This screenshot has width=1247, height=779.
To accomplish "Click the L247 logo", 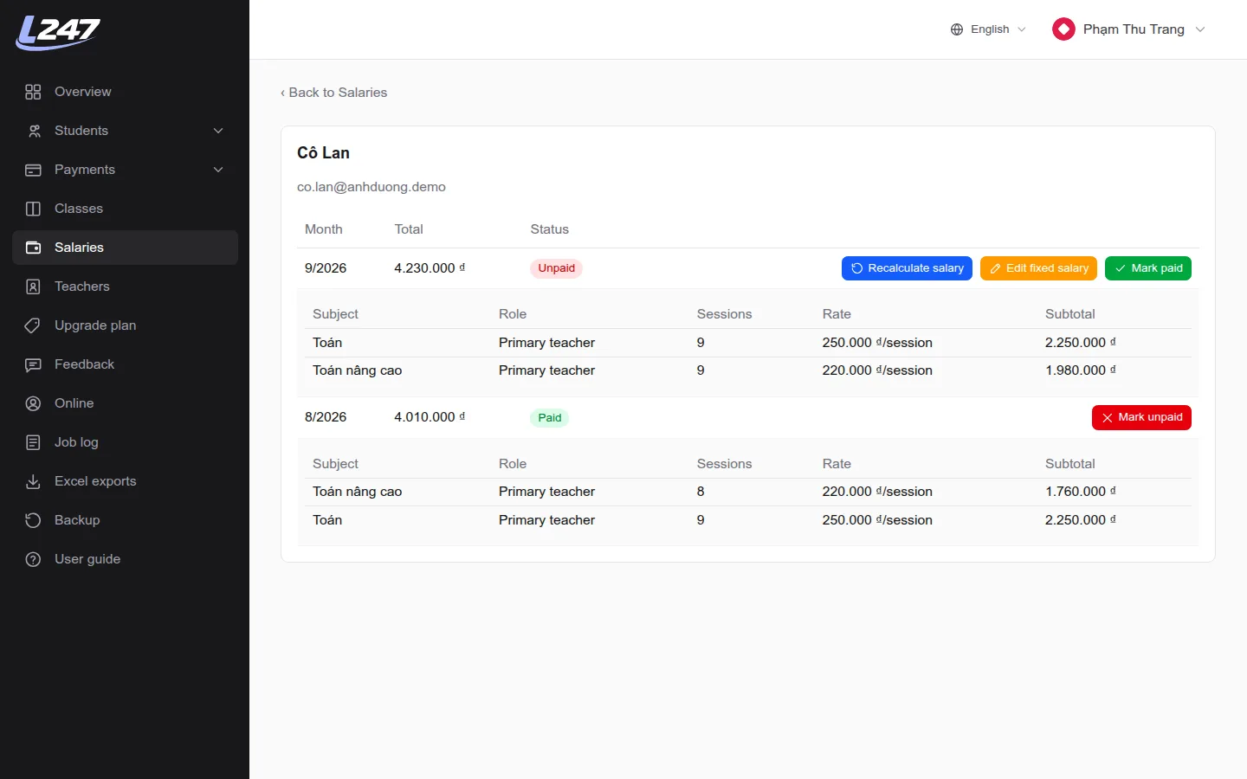I will pyautogui.click(x=58, y=33).
